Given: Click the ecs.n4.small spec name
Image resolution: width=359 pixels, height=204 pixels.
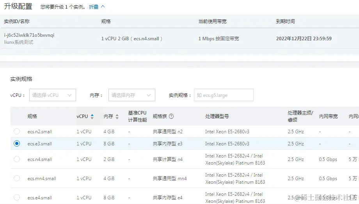Looking at the screenshot, I should pos(40,159).
